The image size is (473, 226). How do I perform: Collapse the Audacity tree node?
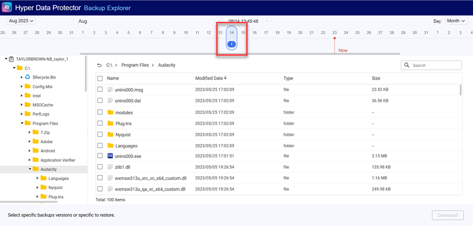coord(30,169)
